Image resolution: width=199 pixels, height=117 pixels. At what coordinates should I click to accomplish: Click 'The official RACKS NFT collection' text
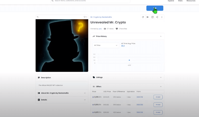[x=51, y=85]
